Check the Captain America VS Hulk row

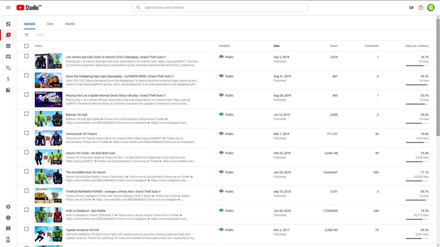(x=26, y=229)
